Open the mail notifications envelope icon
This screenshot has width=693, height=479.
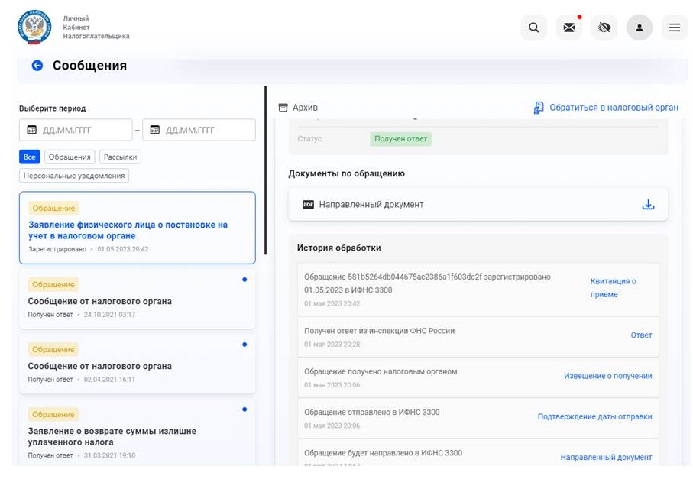(x=568, y=28)
